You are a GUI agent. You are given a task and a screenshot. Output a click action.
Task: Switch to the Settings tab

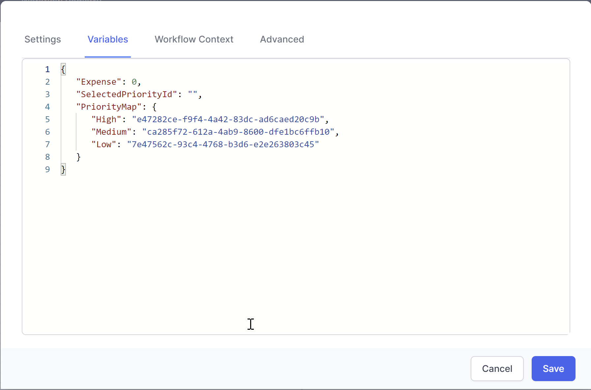(42, 39)
